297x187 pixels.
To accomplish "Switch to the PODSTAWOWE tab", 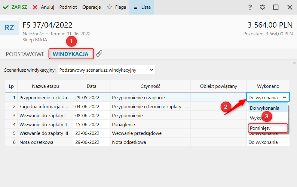I will coord(25,54).
